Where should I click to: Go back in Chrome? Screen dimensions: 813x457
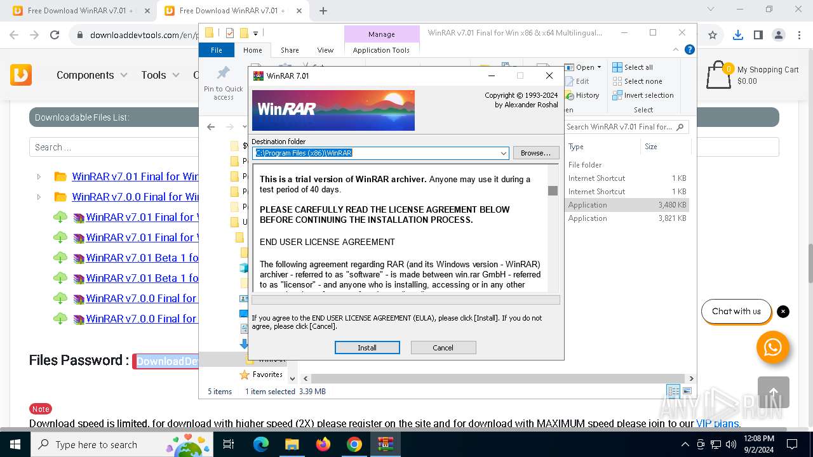pyautogui.click(x=14, y=35)
